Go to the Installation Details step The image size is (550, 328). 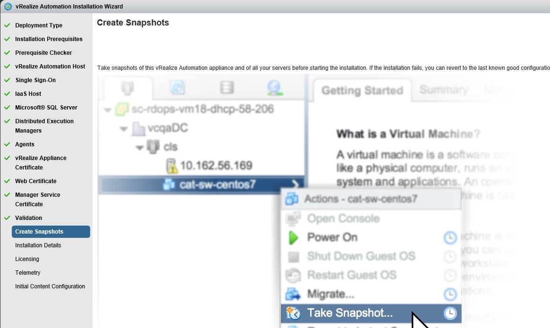click(x=38, y=245)
